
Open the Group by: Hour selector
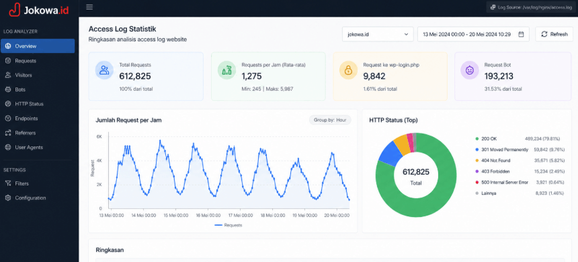pos(330,120)
